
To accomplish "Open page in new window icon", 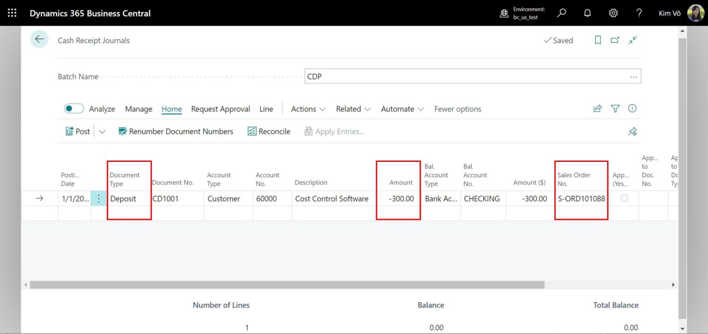I will [615, 40].
